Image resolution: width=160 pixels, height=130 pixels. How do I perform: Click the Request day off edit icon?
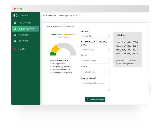pyautogui.click(x=15, y=29)
